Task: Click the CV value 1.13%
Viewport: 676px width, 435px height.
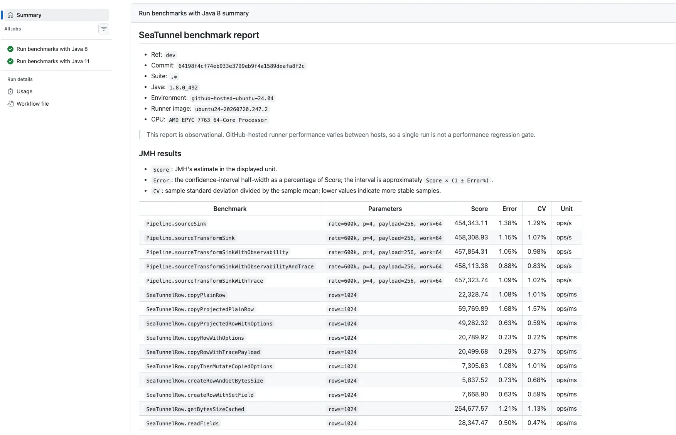Action: (537, 408)
